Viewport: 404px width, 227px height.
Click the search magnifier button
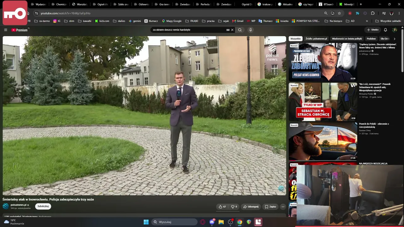pyautogui.click(x=240, y=30)
